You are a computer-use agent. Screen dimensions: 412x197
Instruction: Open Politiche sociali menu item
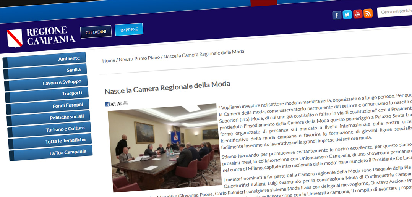[48, 118]
